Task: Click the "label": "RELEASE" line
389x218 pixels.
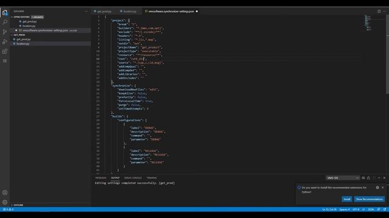Action: (144, 151)
